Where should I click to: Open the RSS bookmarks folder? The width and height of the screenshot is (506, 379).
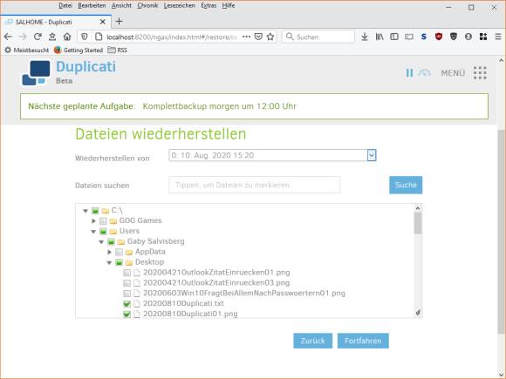tap(118, 50)
